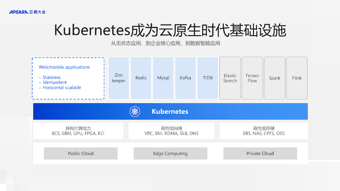Viewport: 340px width, 191px height.
Task: Select the Flink box
Action: click(297, 78)
